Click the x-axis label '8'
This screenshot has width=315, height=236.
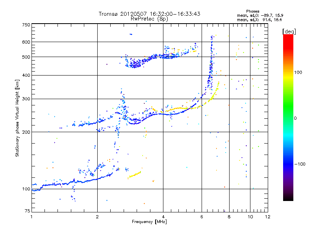229,217
